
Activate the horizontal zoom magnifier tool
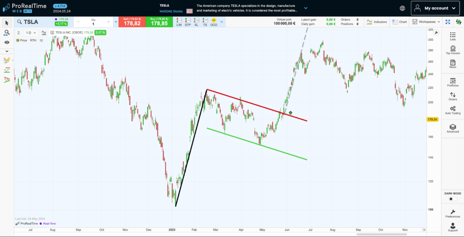pos(7,33)
